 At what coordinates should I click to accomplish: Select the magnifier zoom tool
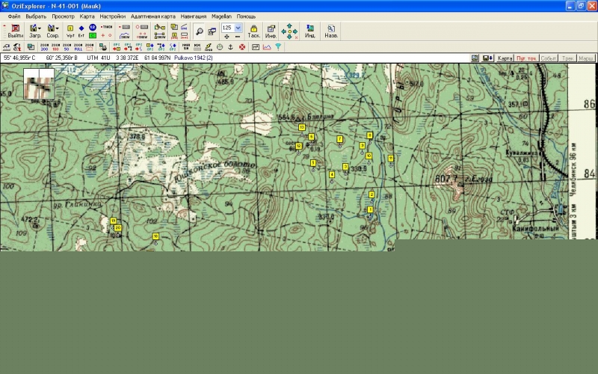coord(199,30)
